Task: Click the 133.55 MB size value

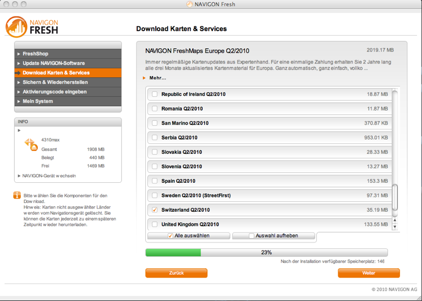Action: (x=376, y=224)
